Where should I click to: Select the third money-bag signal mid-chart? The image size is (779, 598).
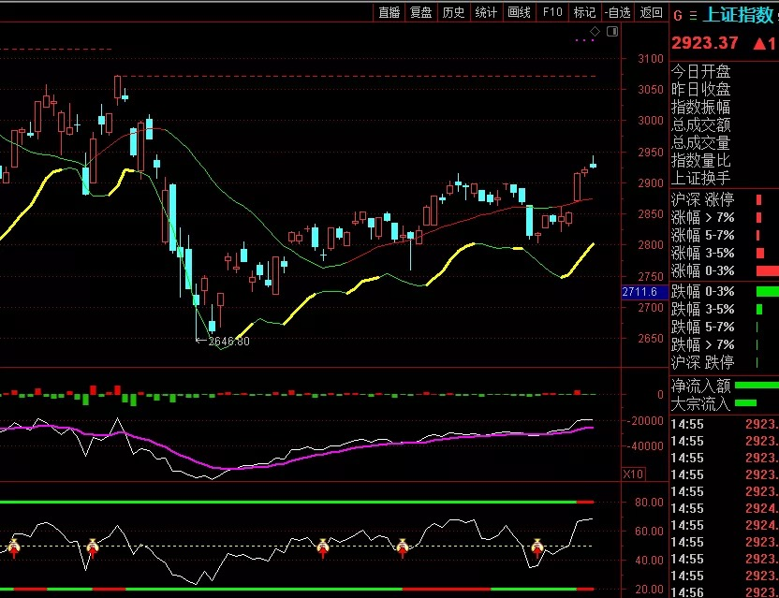click(x=323, y=547)
